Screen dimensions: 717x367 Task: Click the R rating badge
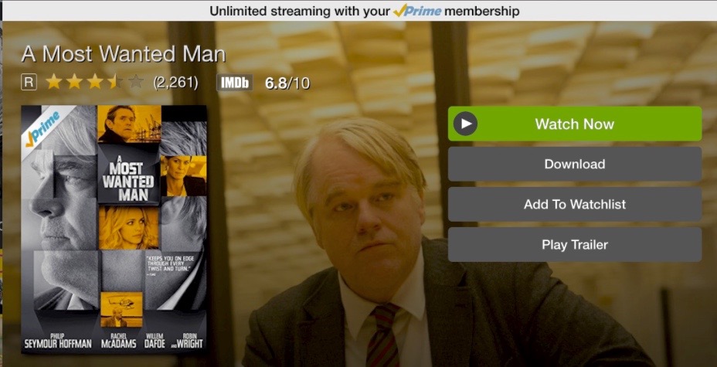point(29,83)
